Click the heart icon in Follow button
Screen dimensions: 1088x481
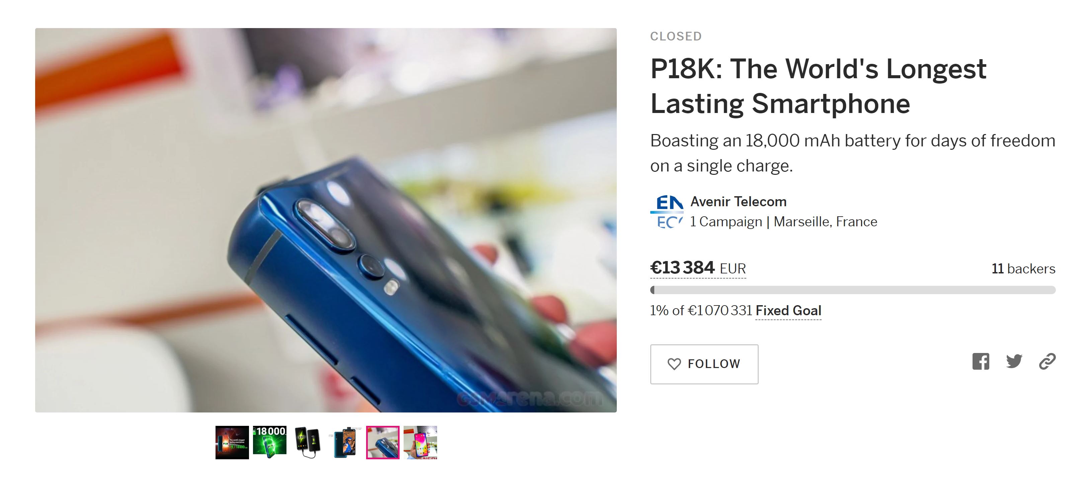pos(674,364)
